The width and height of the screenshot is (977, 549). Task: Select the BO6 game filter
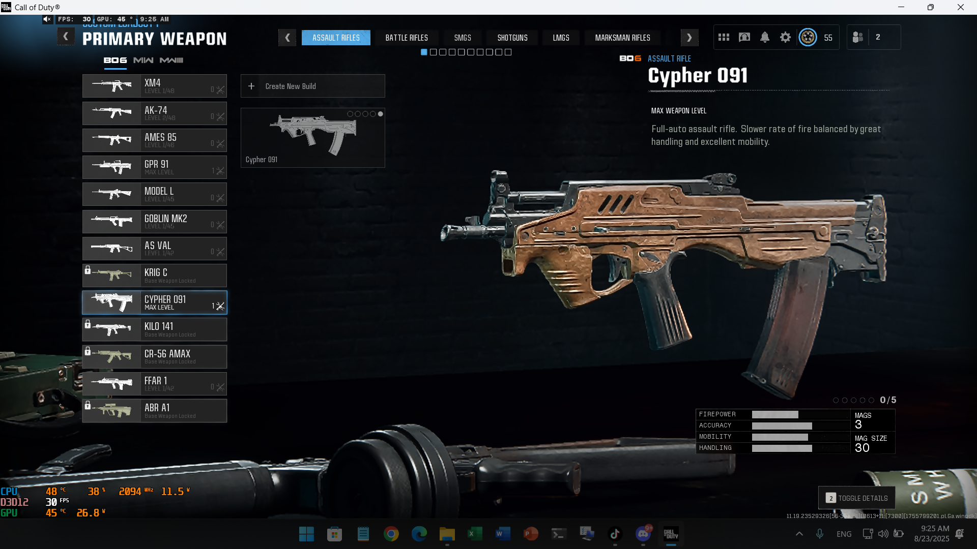click(x=115, y=60)
